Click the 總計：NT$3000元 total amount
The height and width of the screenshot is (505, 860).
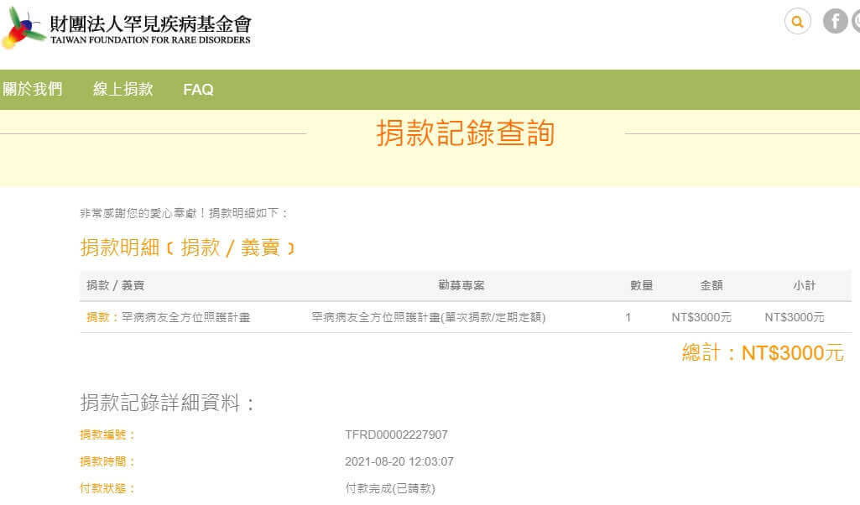(x=762, y=352)
